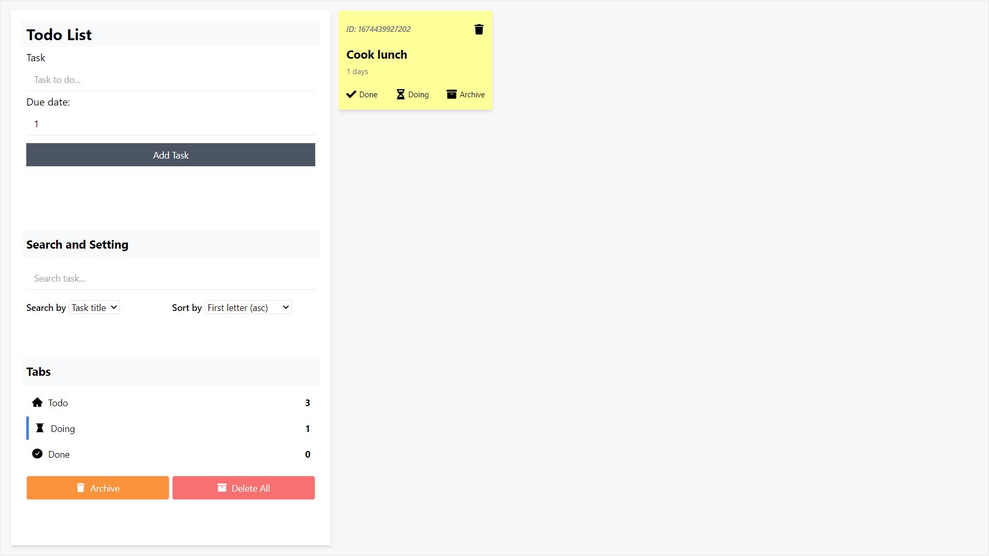This screenshot has height=556, width=989.
Task: Open the Search by dropdown
Action: coord(94,307)
